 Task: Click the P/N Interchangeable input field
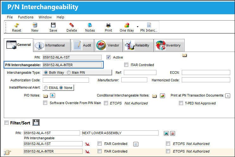pos(72,65)
